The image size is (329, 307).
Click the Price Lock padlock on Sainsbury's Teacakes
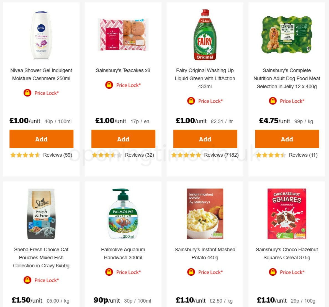109,85
